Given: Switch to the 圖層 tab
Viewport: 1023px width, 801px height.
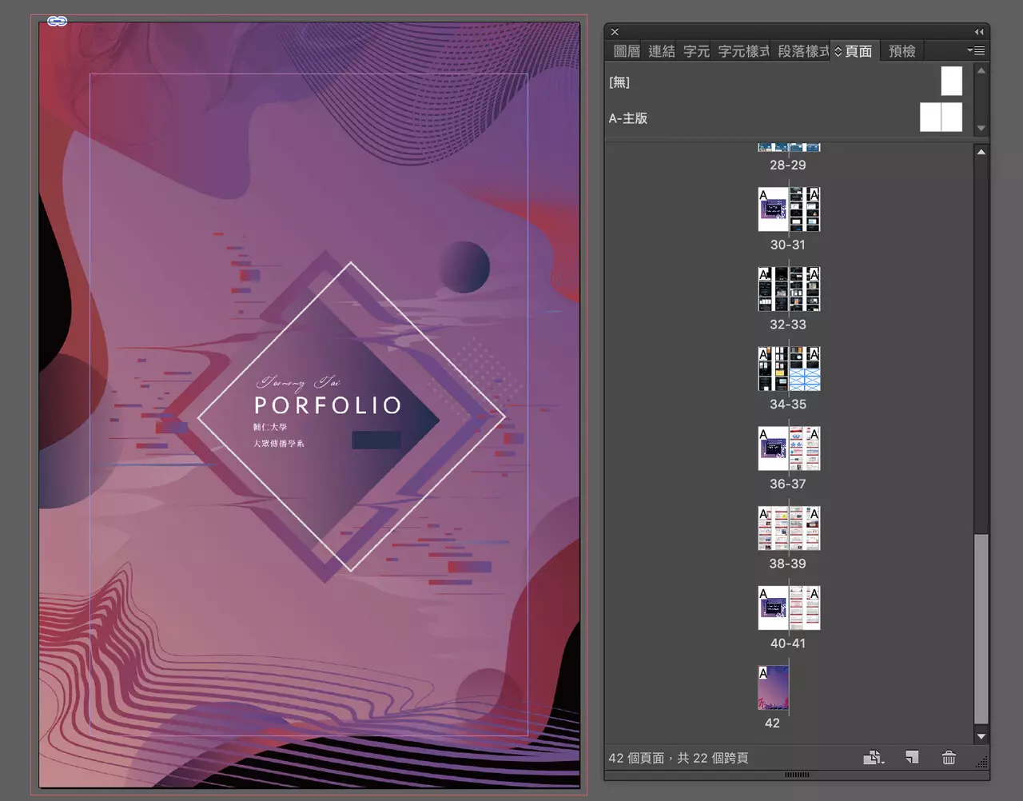Looking at the screenshot, I should [627, 51].
